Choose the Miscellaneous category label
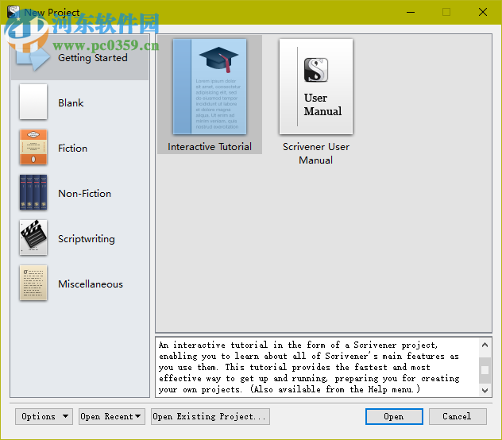Viewport: 502px width, 440px height. point(91,284)
